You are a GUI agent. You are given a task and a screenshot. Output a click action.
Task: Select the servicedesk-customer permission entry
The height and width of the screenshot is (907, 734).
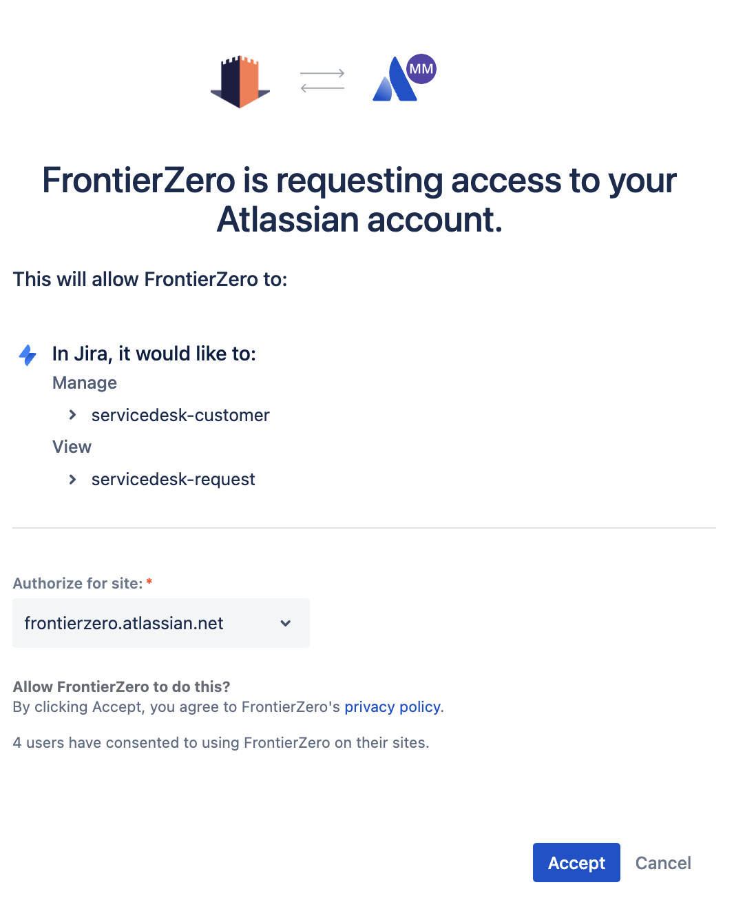(180, 415)
